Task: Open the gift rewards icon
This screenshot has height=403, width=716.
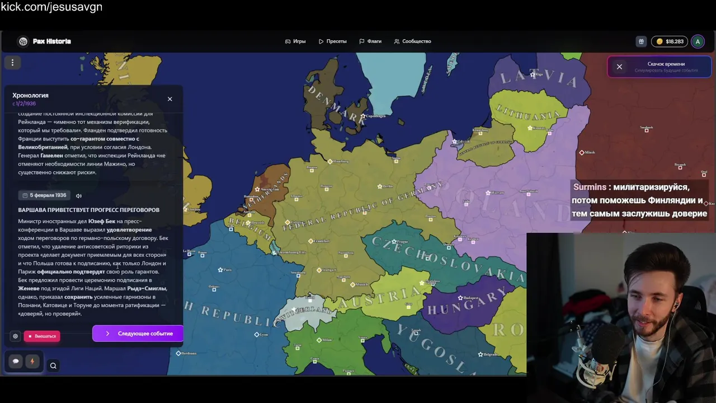Action: pyautogui.click(x=641, y=41)
